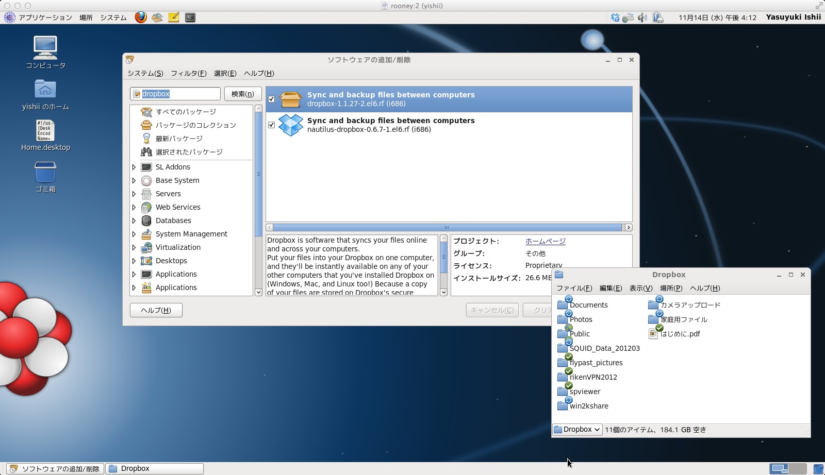Open the 選択(E) menu
The image size is (825, 475).
click(225, 73)
